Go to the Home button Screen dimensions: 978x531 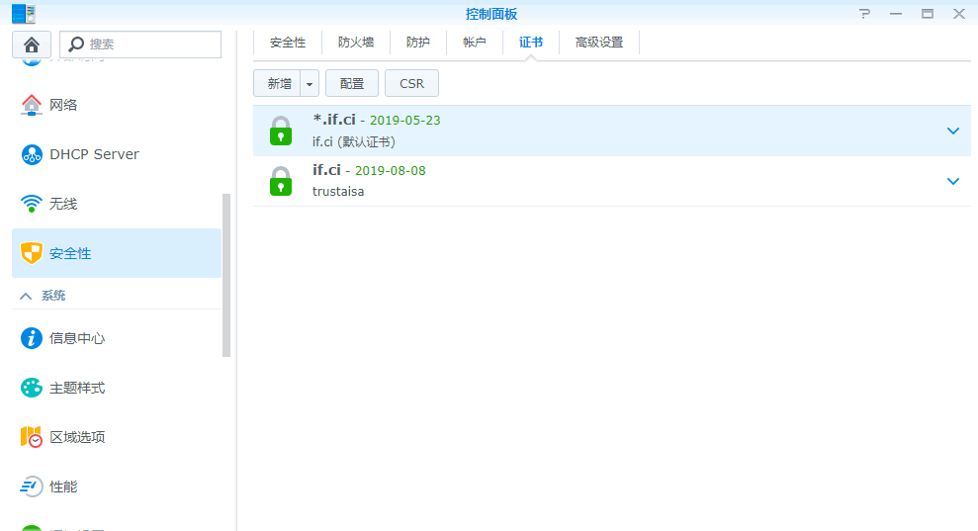[32, 44]
